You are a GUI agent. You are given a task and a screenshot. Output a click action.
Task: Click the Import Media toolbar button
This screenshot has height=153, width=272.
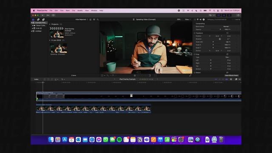42,15
